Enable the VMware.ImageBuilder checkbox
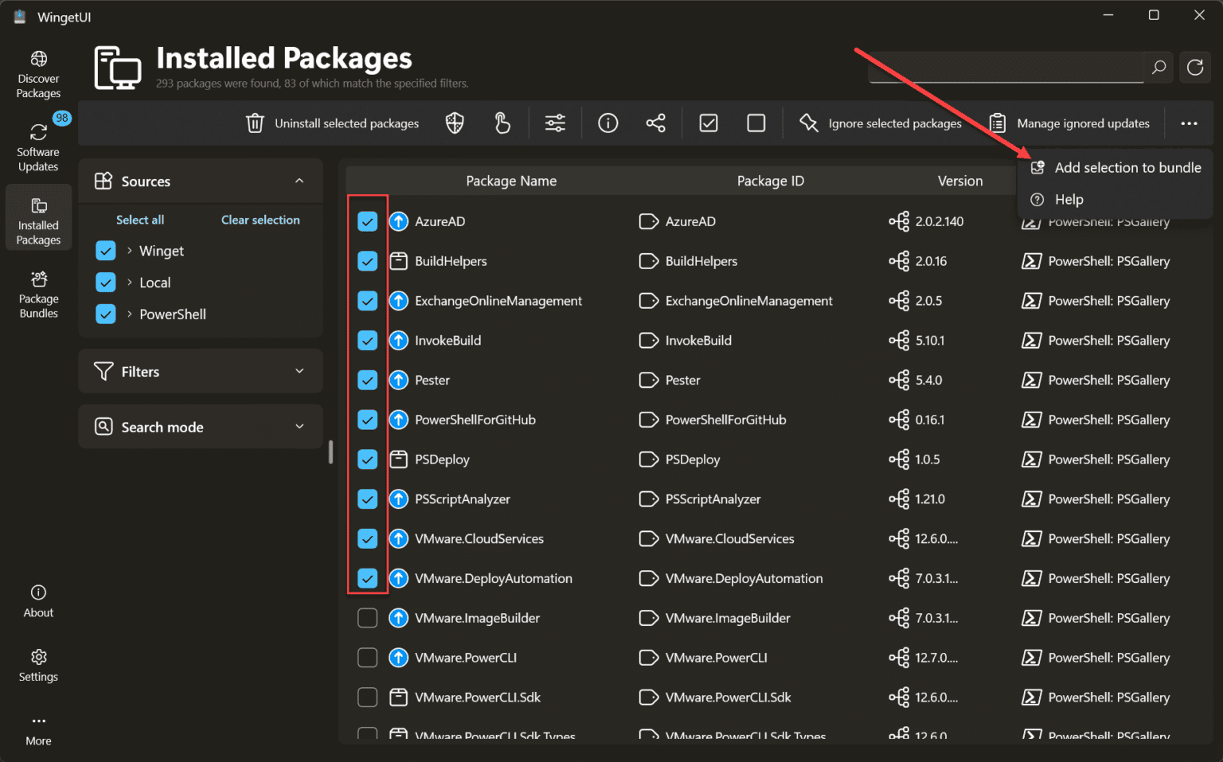The image size is (1223, 762). 367,618
